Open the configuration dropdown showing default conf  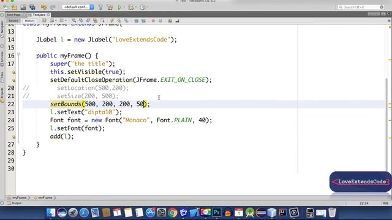point(78,7)
